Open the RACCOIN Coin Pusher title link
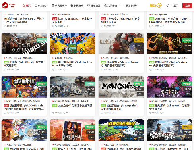 point(24,107)
